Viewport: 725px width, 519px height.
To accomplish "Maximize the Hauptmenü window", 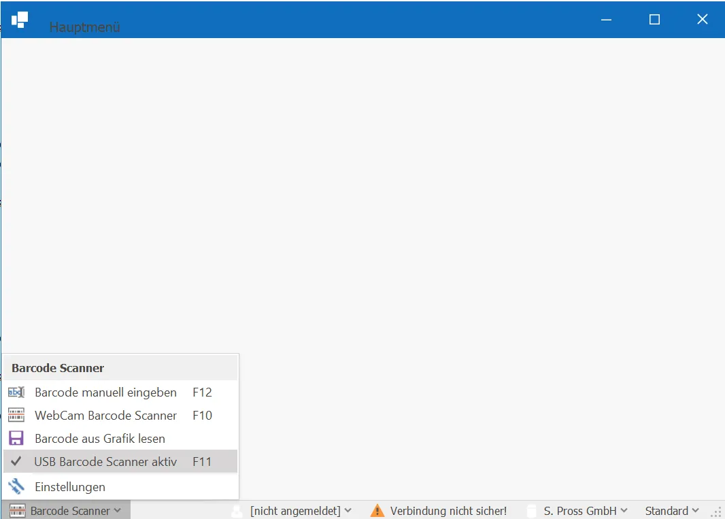I will pos(654,20).
